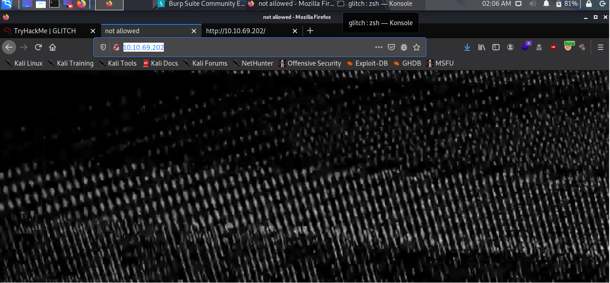This screenshot has height=283, width=610.
Task: Toggle the Firefox sidebar view
Action: click(496, 47)
